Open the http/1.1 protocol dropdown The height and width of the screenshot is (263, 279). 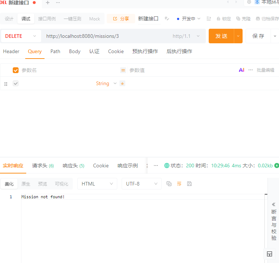tap(186, 36)
